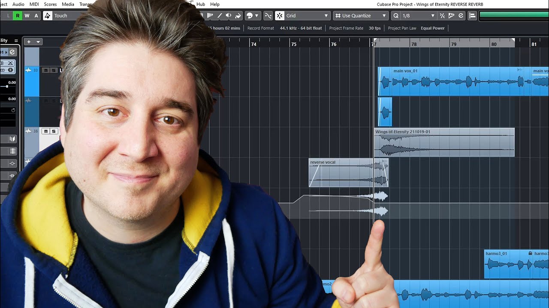The width and height of the screenshot is (549, 308).
Task: Click the AudioWarp quantize icon
Action: [451, 15]
